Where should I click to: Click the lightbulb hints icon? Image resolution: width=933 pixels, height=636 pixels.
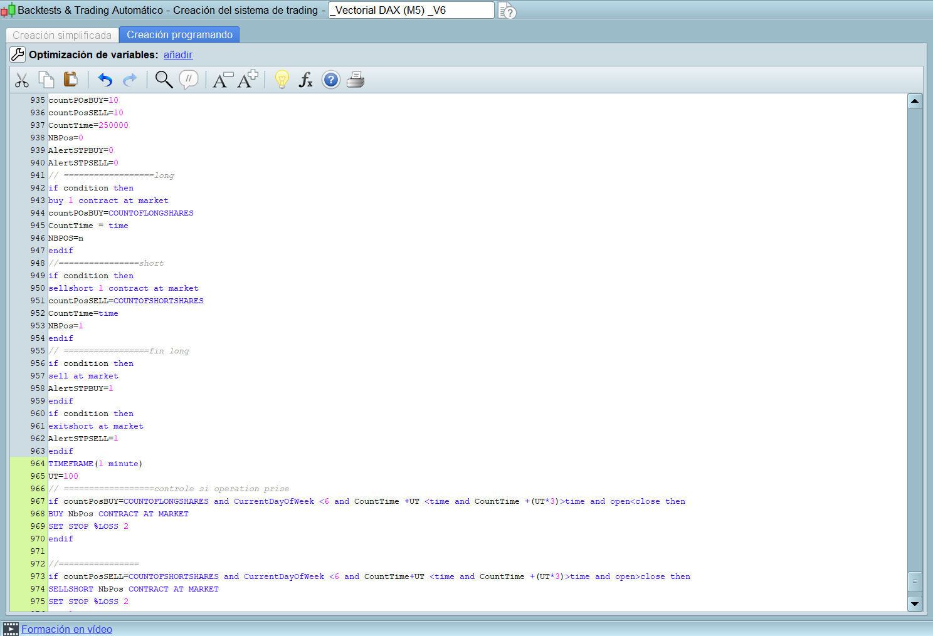click(x=282, y=80)
